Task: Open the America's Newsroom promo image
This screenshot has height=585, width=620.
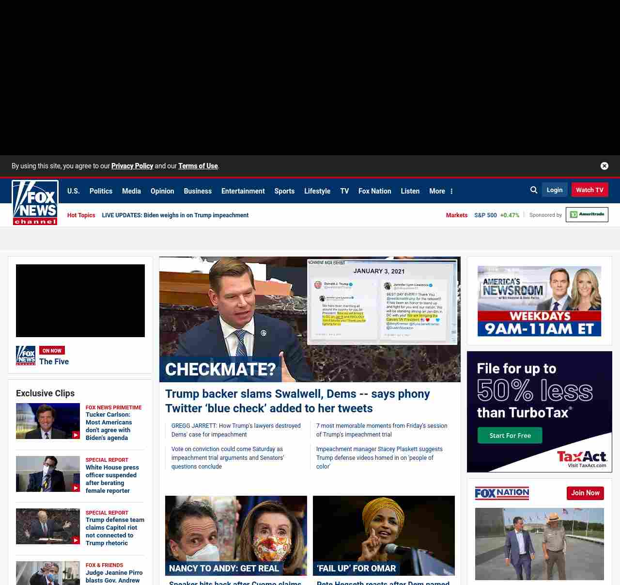Action: coord(539,301)
